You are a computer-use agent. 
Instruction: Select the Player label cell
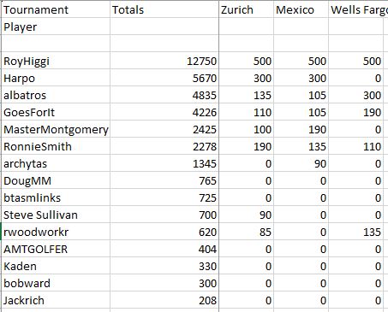56,26
